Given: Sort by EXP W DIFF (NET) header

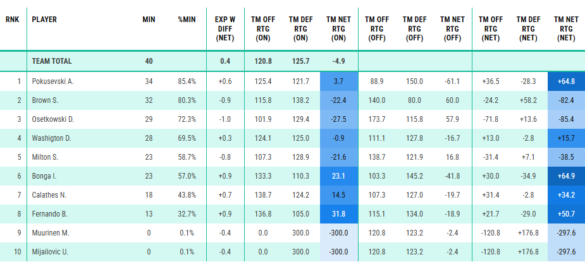Looking at the screenshot, I should coord(225,28).
